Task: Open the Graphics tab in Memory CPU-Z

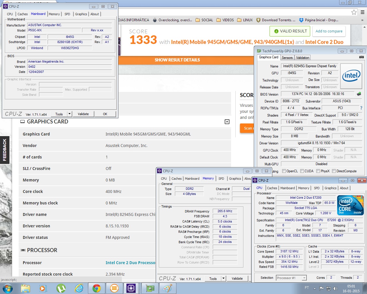Action: (235, 179)
